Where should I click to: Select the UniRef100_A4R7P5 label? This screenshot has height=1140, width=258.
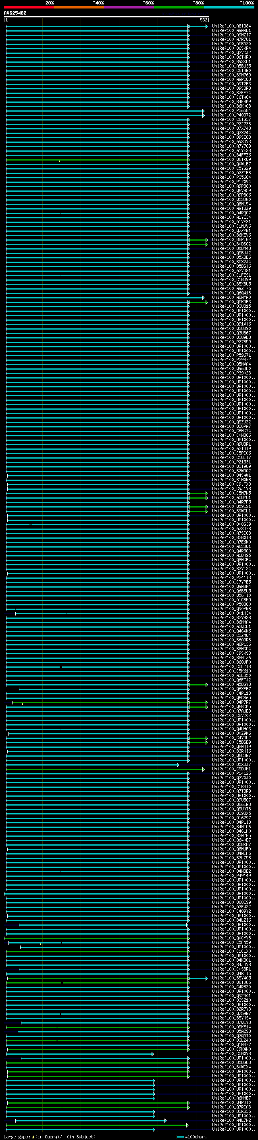click(231, 502)
